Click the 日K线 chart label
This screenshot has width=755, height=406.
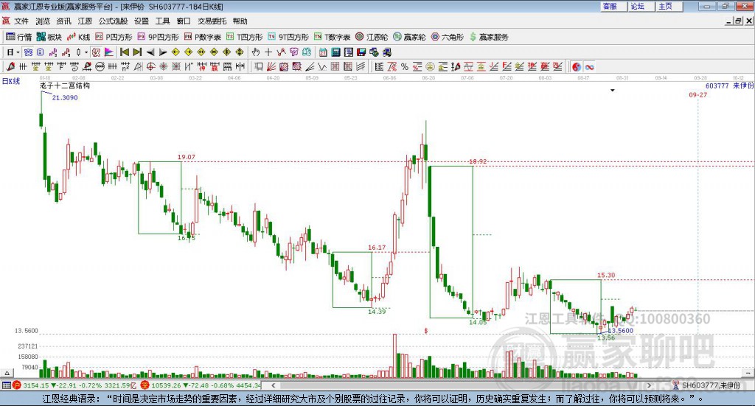[11, 81]
